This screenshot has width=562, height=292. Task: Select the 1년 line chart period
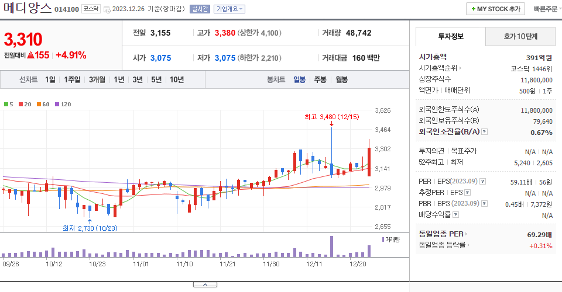(119, 79)
